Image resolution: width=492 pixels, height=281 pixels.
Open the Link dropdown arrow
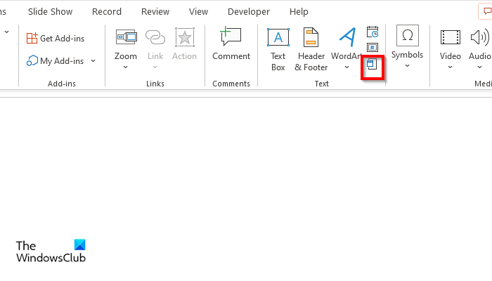(x=155, y=67)
